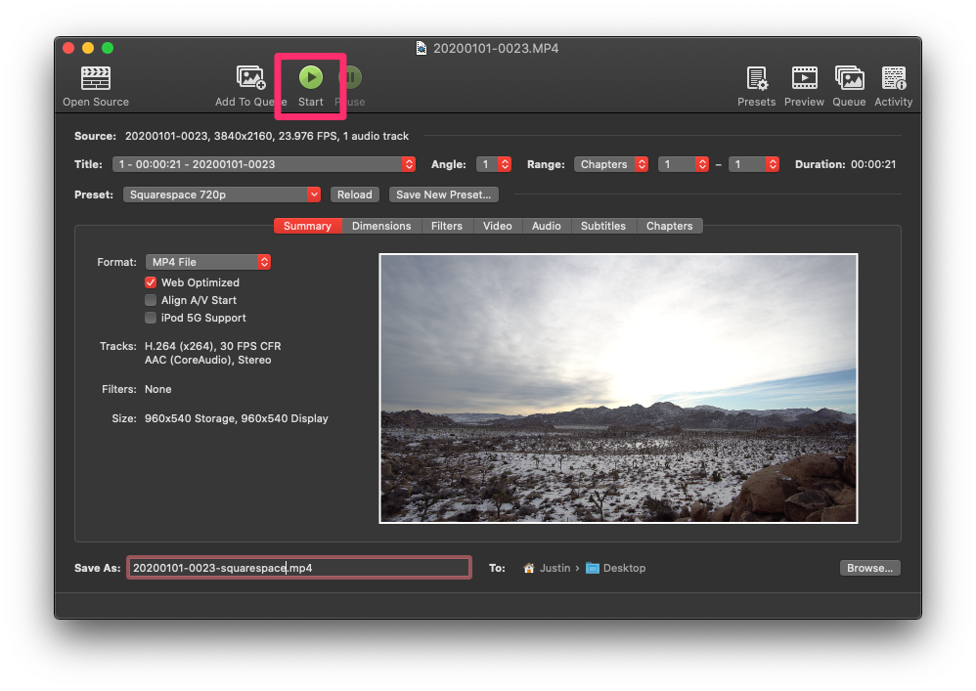Click the Reload button
This screenshot has height=691, width=976.
(354, 194)
